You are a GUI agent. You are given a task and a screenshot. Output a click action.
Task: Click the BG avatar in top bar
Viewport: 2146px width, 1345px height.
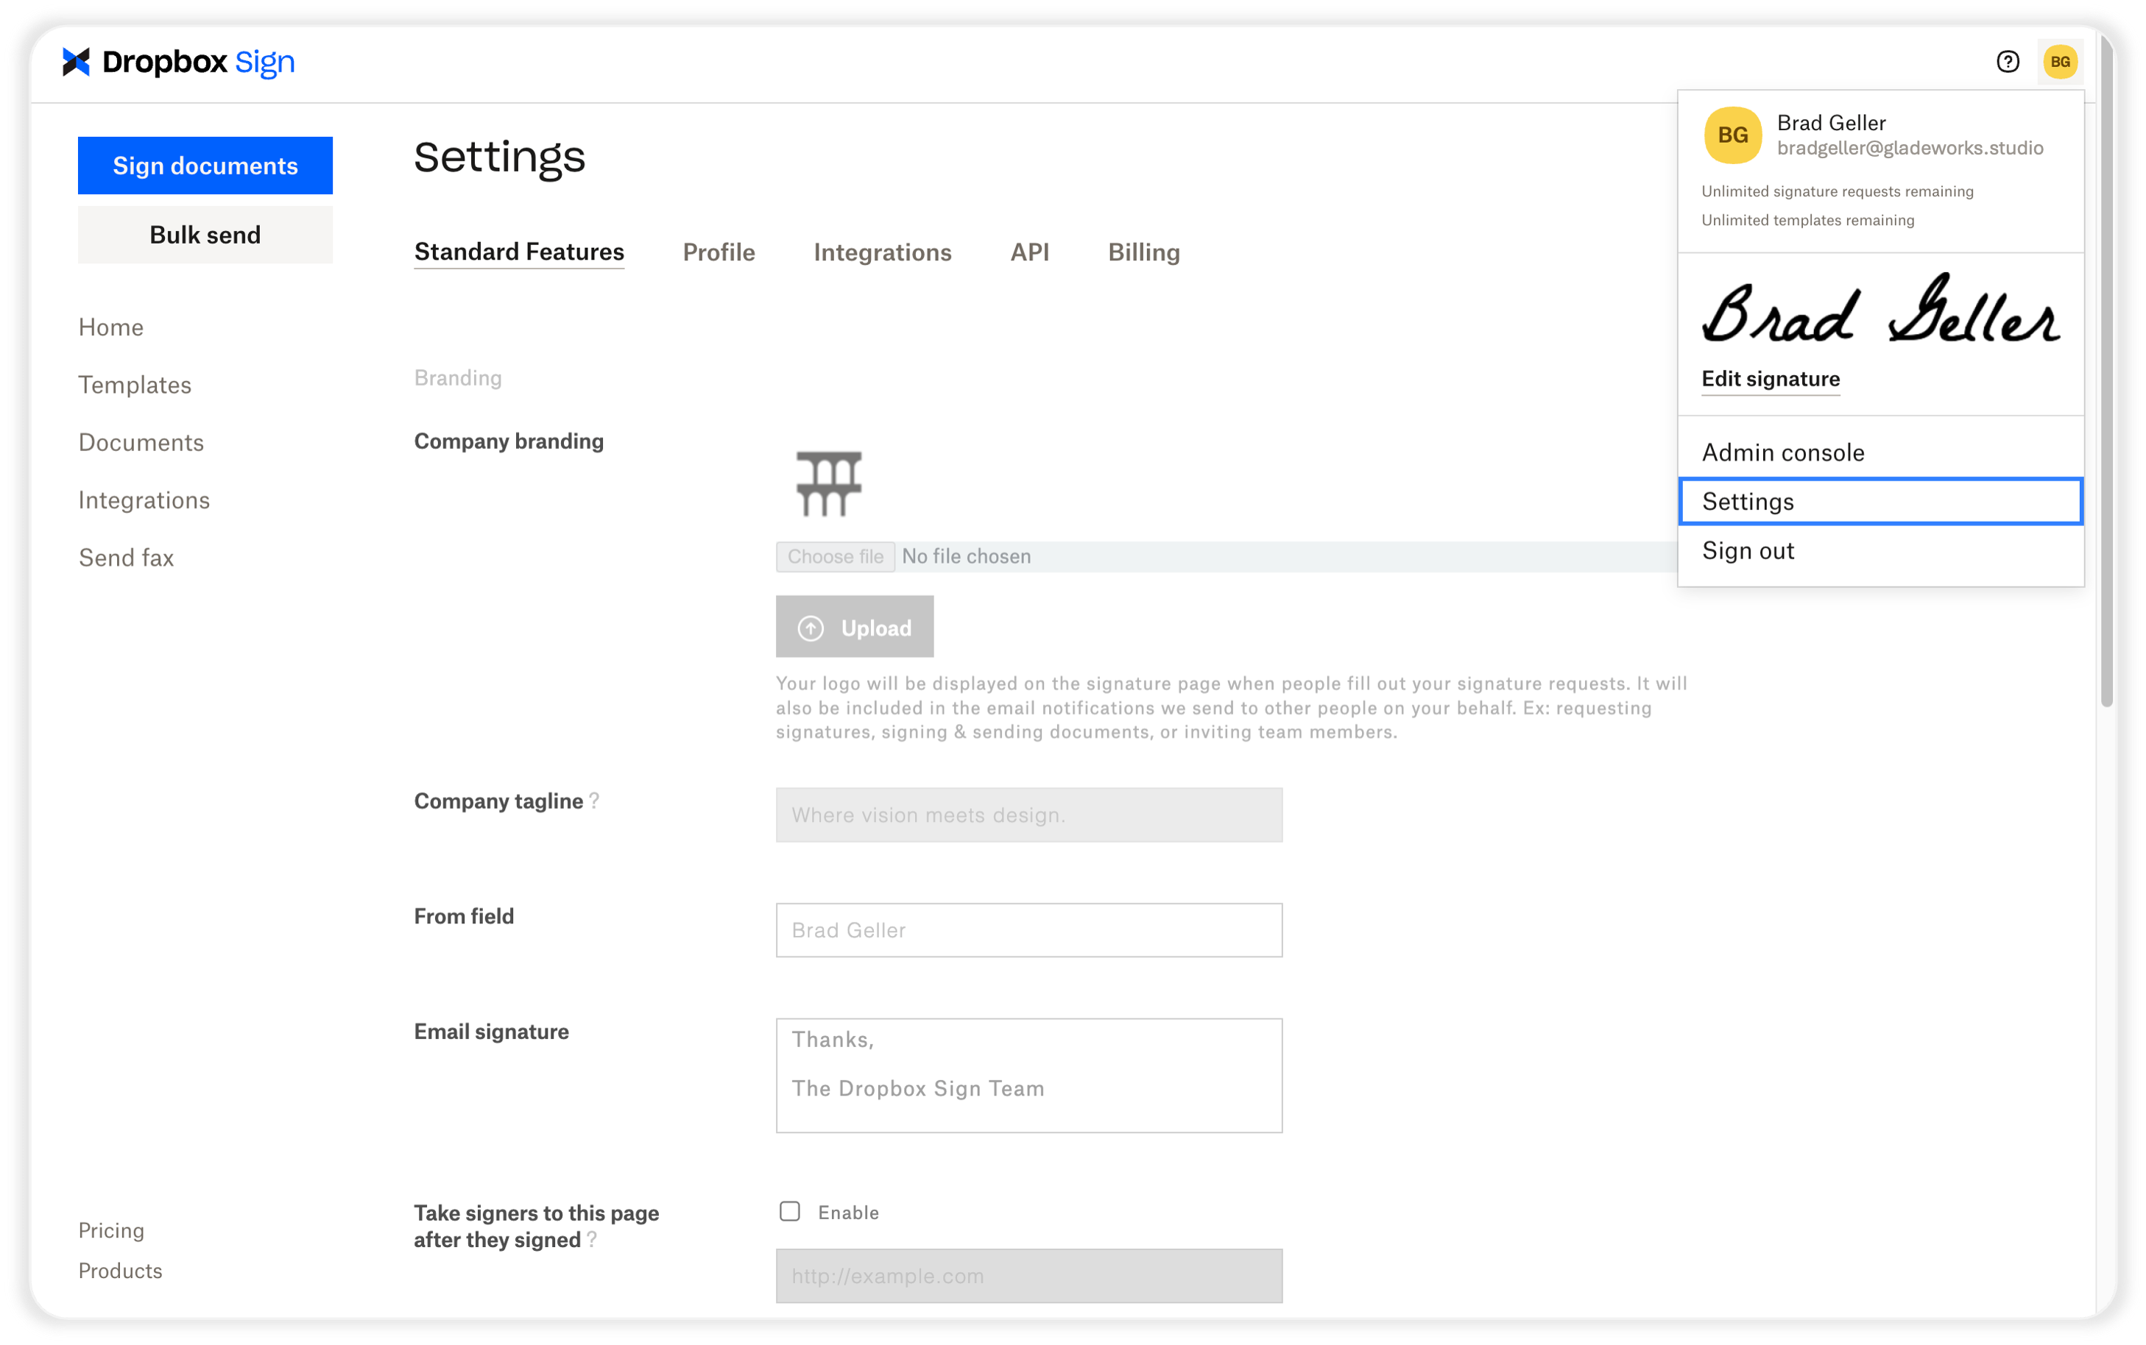pyautogui.click(x=2060, y=61)
